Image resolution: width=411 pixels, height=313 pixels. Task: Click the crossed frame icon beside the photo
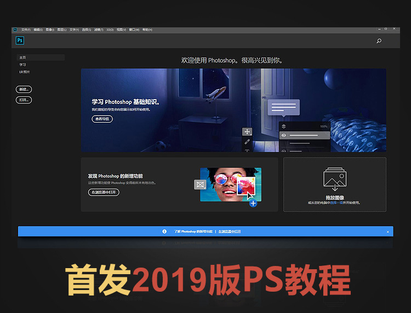(x=200, y=184)
